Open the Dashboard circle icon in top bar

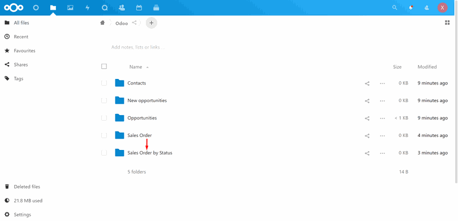coord(36,8)
